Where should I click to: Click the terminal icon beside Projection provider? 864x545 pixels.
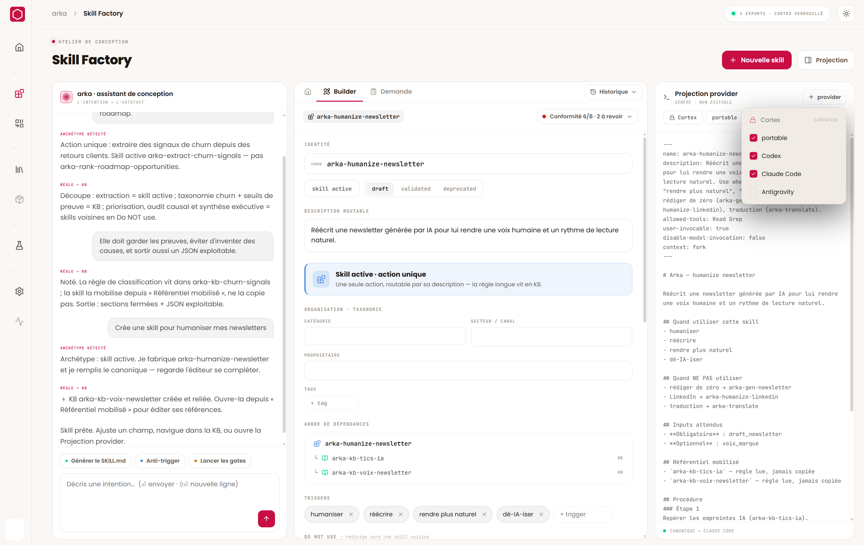pos(666,97)
